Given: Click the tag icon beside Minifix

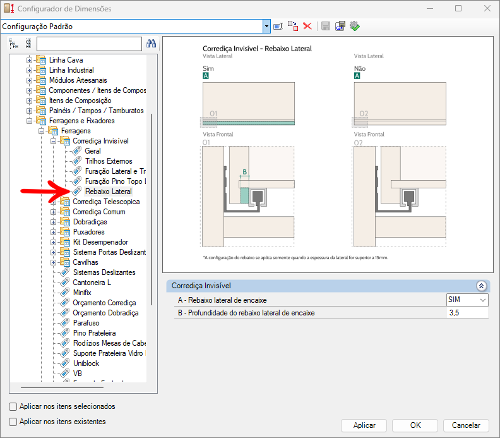Looking at the screenshot, I should tap(65, 293).
